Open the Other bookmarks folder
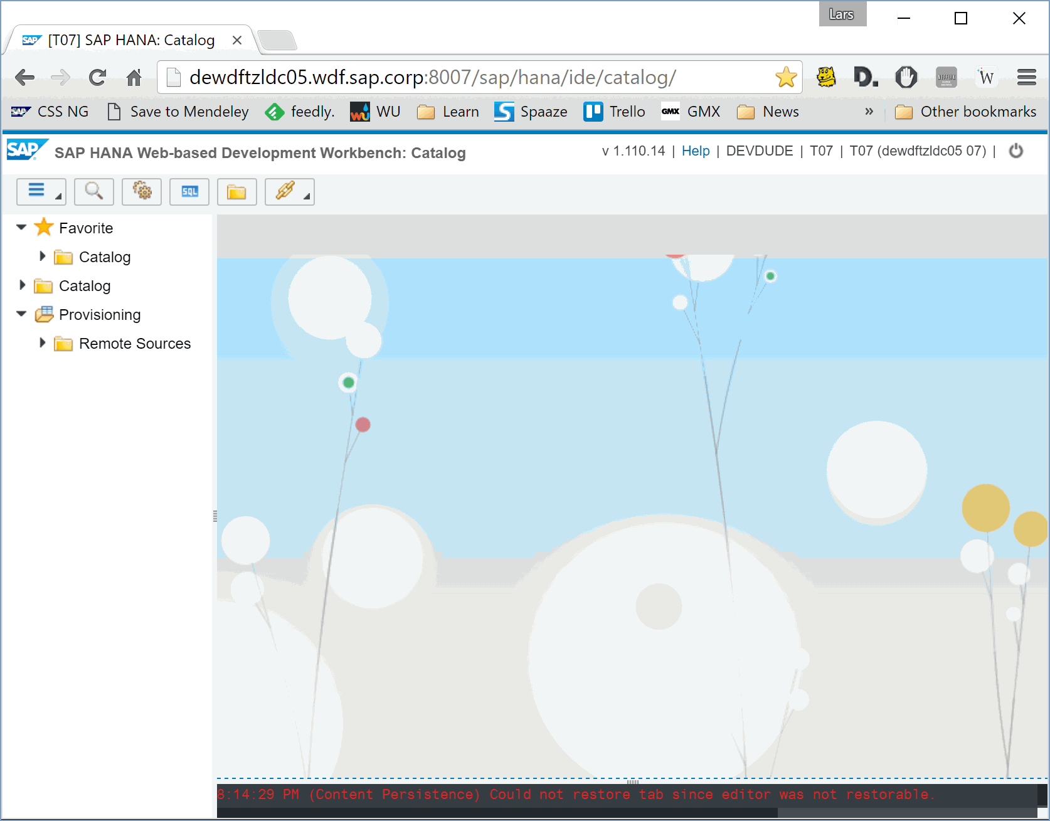 (965, 112)
